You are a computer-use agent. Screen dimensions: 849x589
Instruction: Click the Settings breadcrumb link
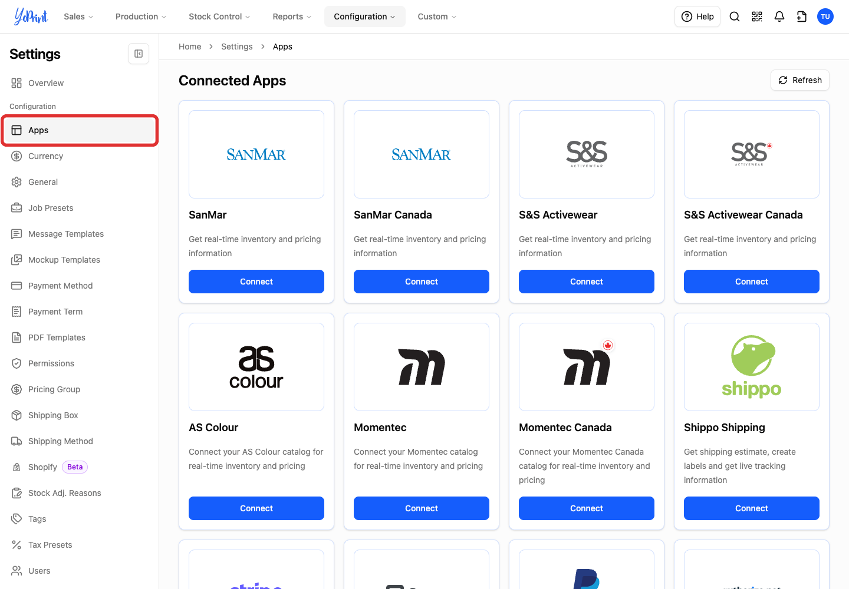[x=237, y=47]
